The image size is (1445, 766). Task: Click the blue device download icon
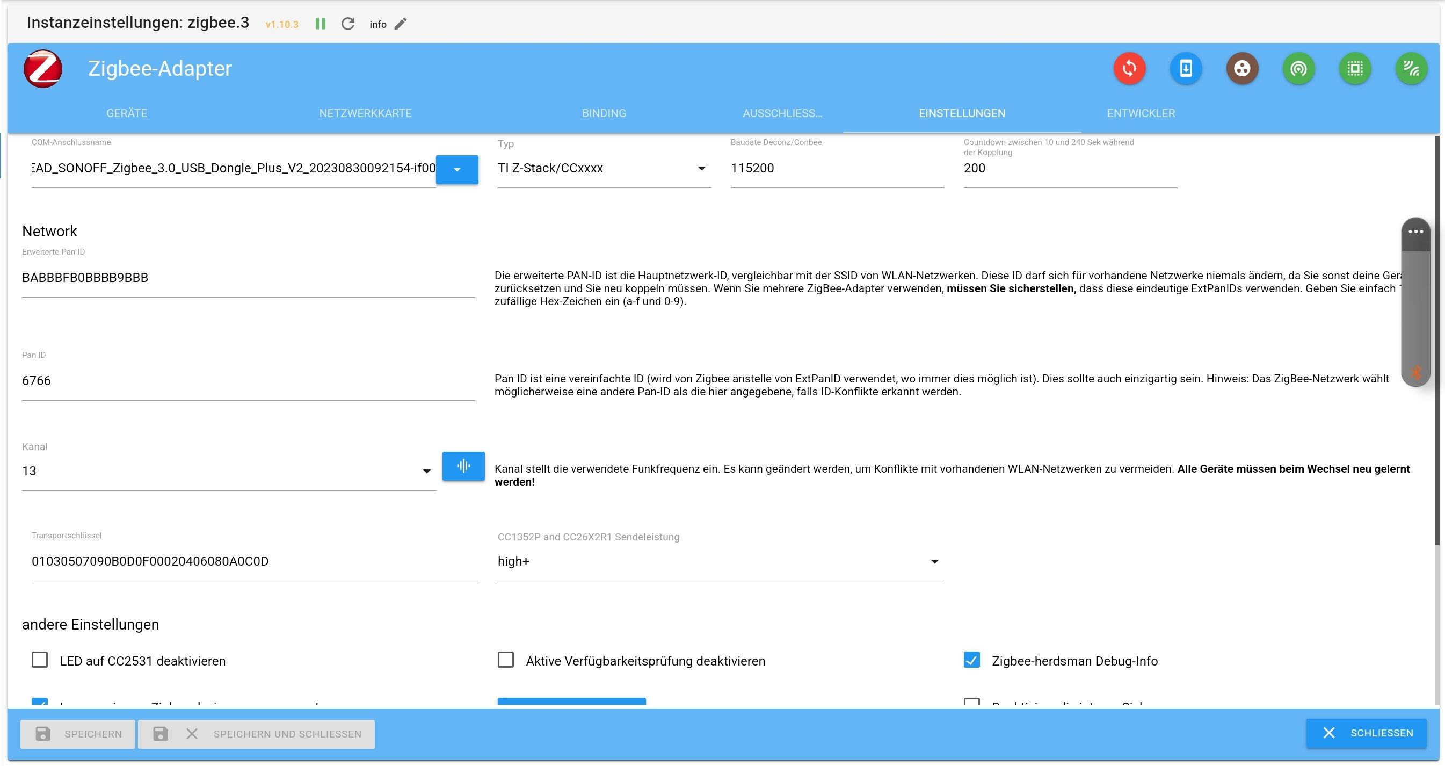(x=1185, y=68)
